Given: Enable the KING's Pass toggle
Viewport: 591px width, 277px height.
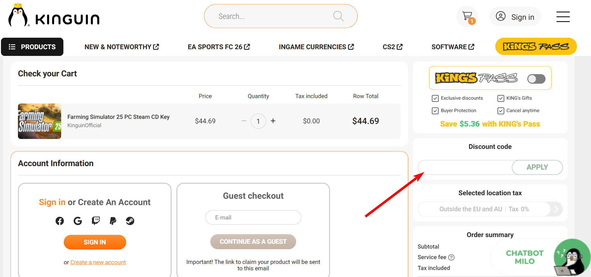Looking at the screenshot, I should click(536, 79).
